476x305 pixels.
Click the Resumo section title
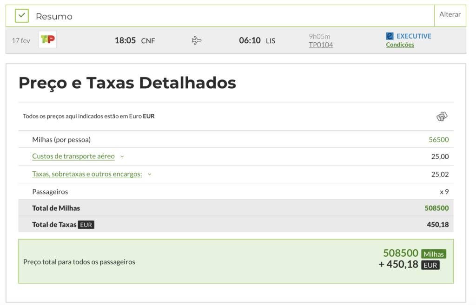point(54,16)
